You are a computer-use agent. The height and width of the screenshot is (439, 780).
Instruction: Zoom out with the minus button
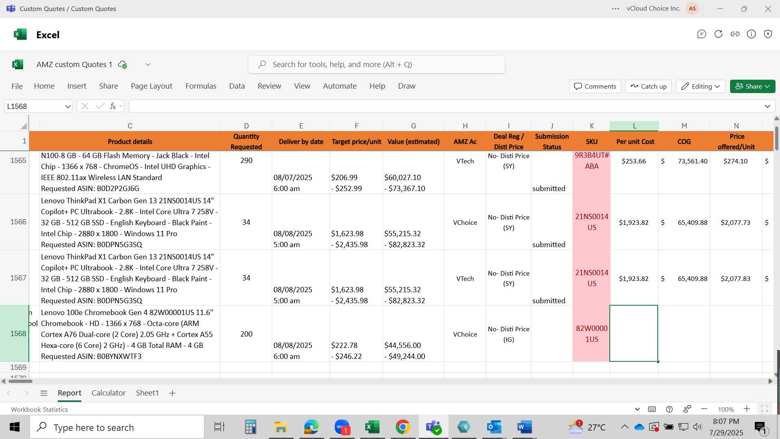(704, 409)
